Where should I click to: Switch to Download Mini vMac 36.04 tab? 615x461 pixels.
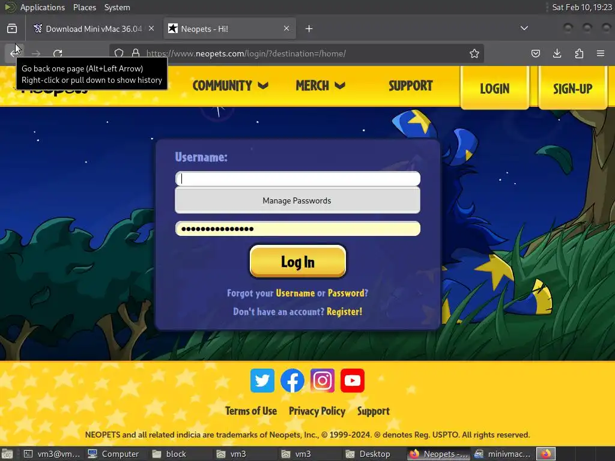click(x=94, y=29)
